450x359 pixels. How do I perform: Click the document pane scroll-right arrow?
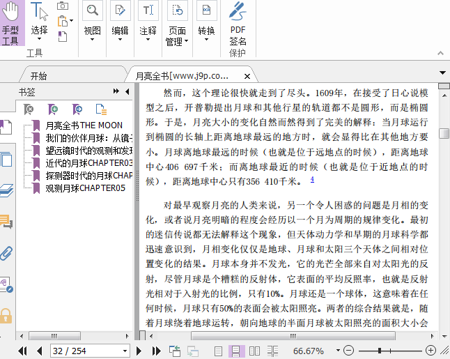coord(433,336)
